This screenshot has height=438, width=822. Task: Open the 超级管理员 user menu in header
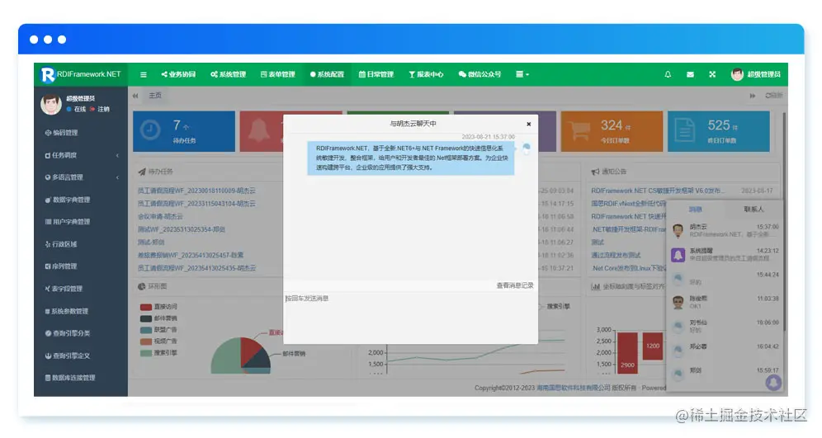click(756, 74)
